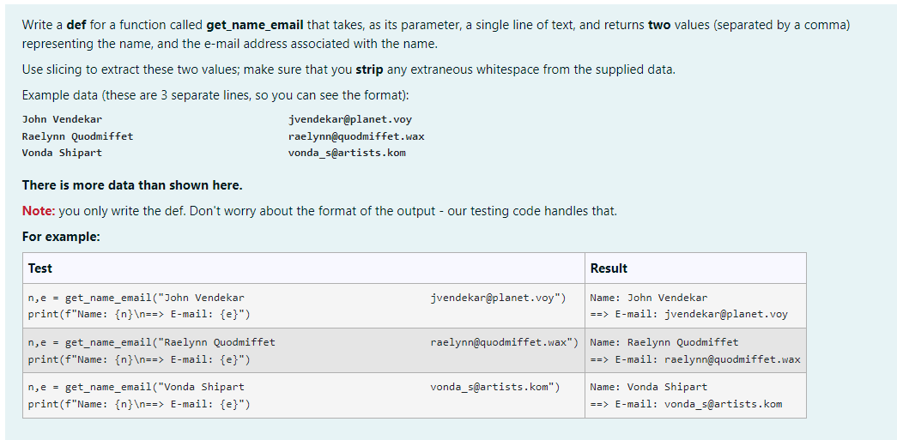Click the bold word 'strip' in instructions
This screenshot has width=897, height=440.
pyautogui.click(x=369, y=70)
